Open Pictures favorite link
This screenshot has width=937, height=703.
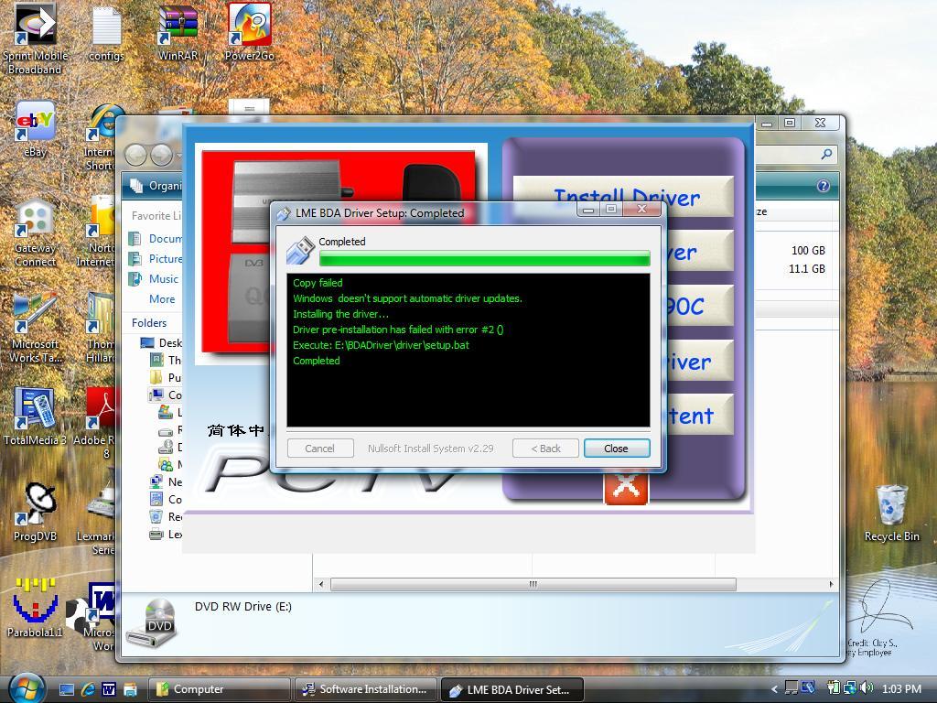156,258
